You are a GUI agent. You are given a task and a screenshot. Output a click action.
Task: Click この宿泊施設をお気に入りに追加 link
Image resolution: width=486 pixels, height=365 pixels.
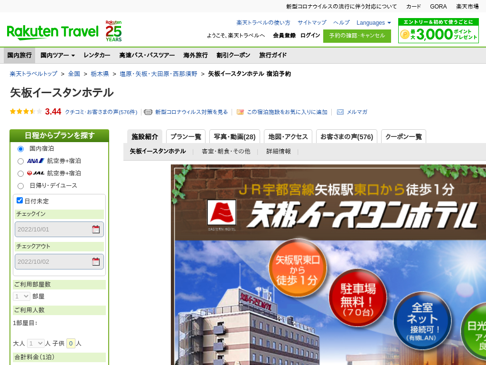coord(287,112)
